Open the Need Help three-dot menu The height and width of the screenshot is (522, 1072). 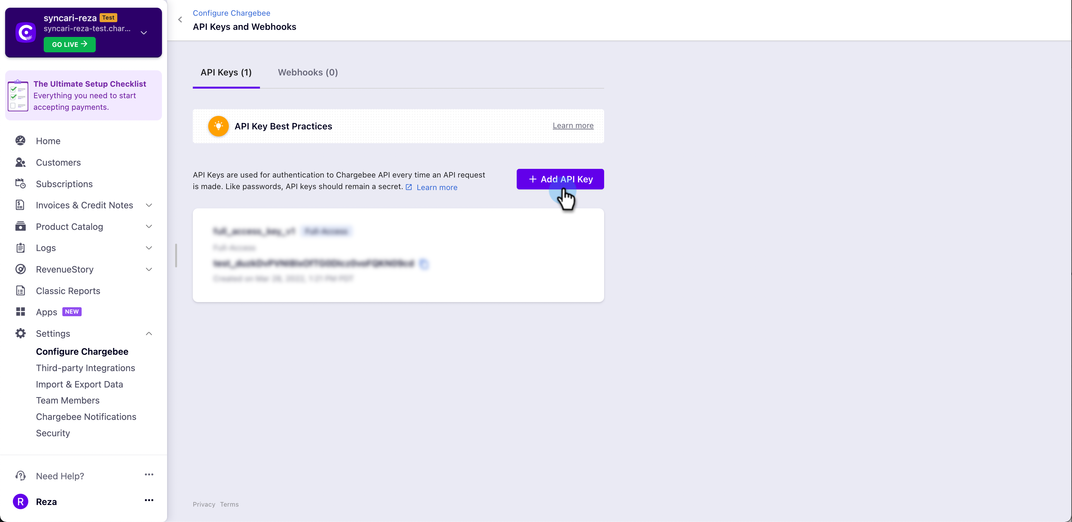(149, 474)
